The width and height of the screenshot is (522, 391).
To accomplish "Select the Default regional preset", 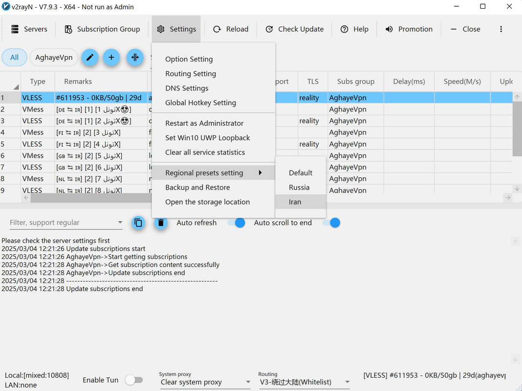I will (x=301, y=173).
